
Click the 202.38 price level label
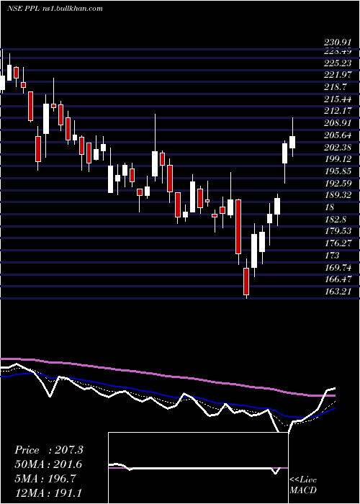(338, 147)
